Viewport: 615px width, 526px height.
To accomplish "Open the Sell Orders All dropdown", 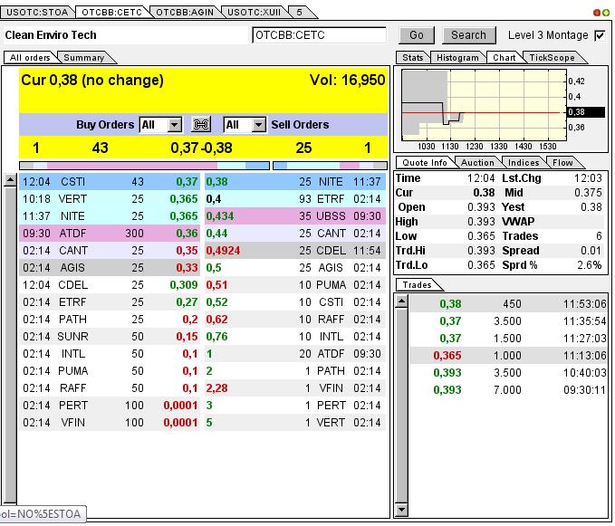I will pyautogui.click(x=245, y=125).
